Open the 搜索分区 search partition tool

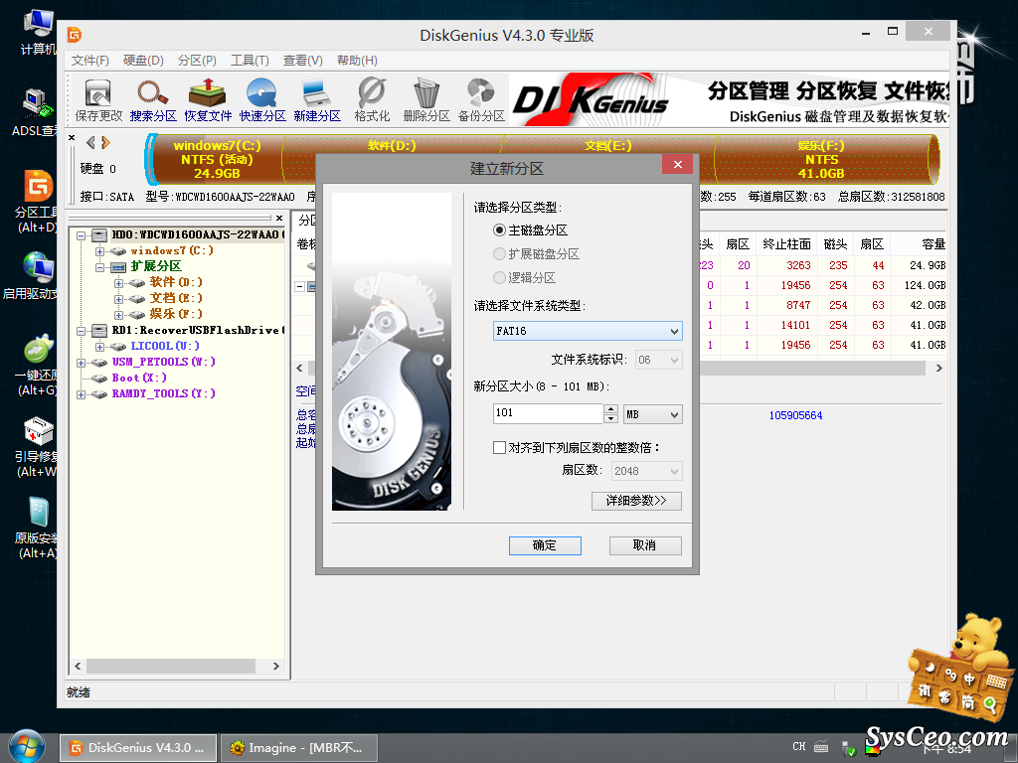pos(153,100)
